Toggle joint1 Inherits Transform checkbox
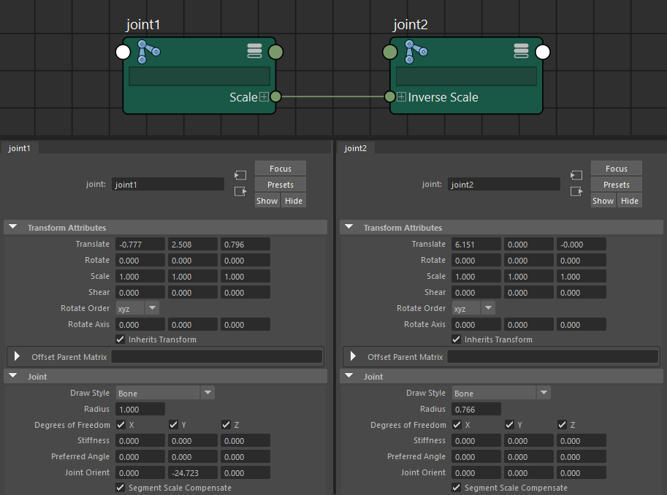This screenshot has width=667, height=495. (121, 339)
